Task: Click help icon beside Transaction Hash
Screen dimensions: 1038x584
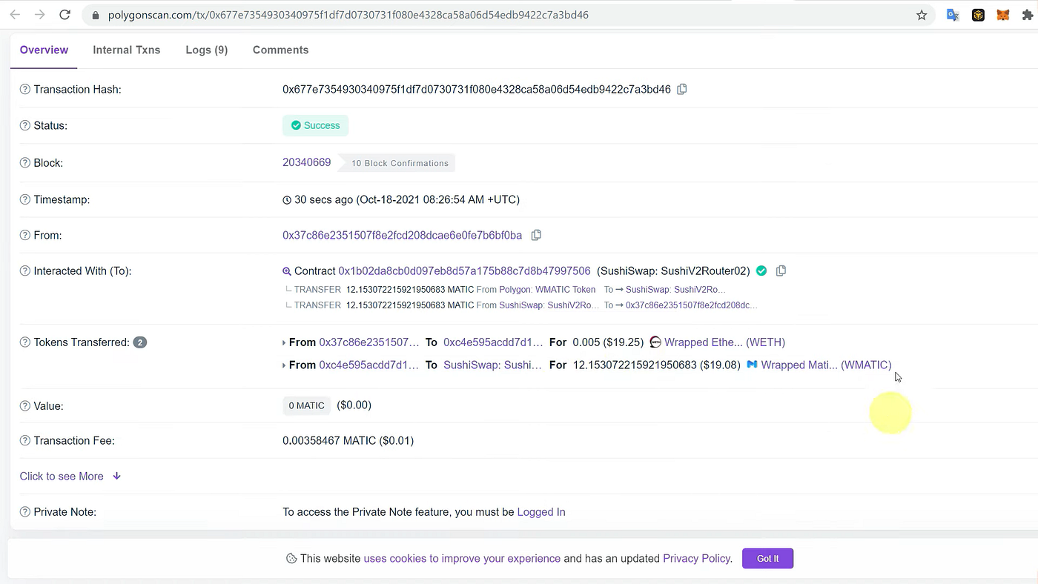Action: point(25,90)
